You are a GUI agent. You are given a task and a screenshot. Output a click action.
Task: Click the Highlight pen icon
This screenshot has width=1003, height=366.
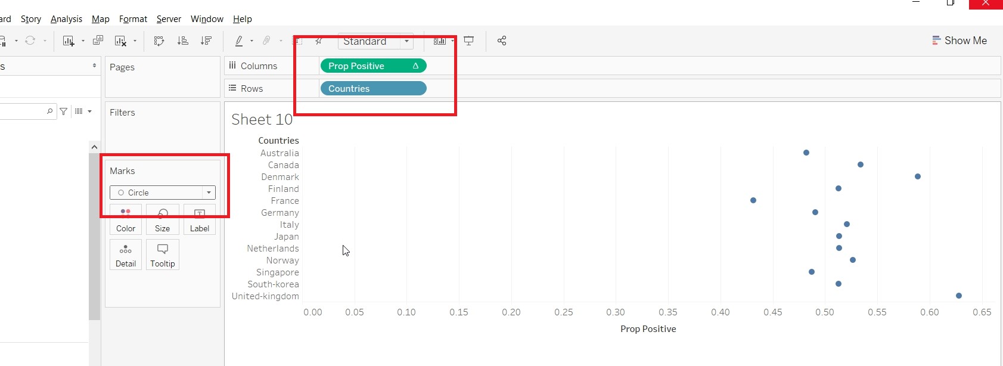239,41
